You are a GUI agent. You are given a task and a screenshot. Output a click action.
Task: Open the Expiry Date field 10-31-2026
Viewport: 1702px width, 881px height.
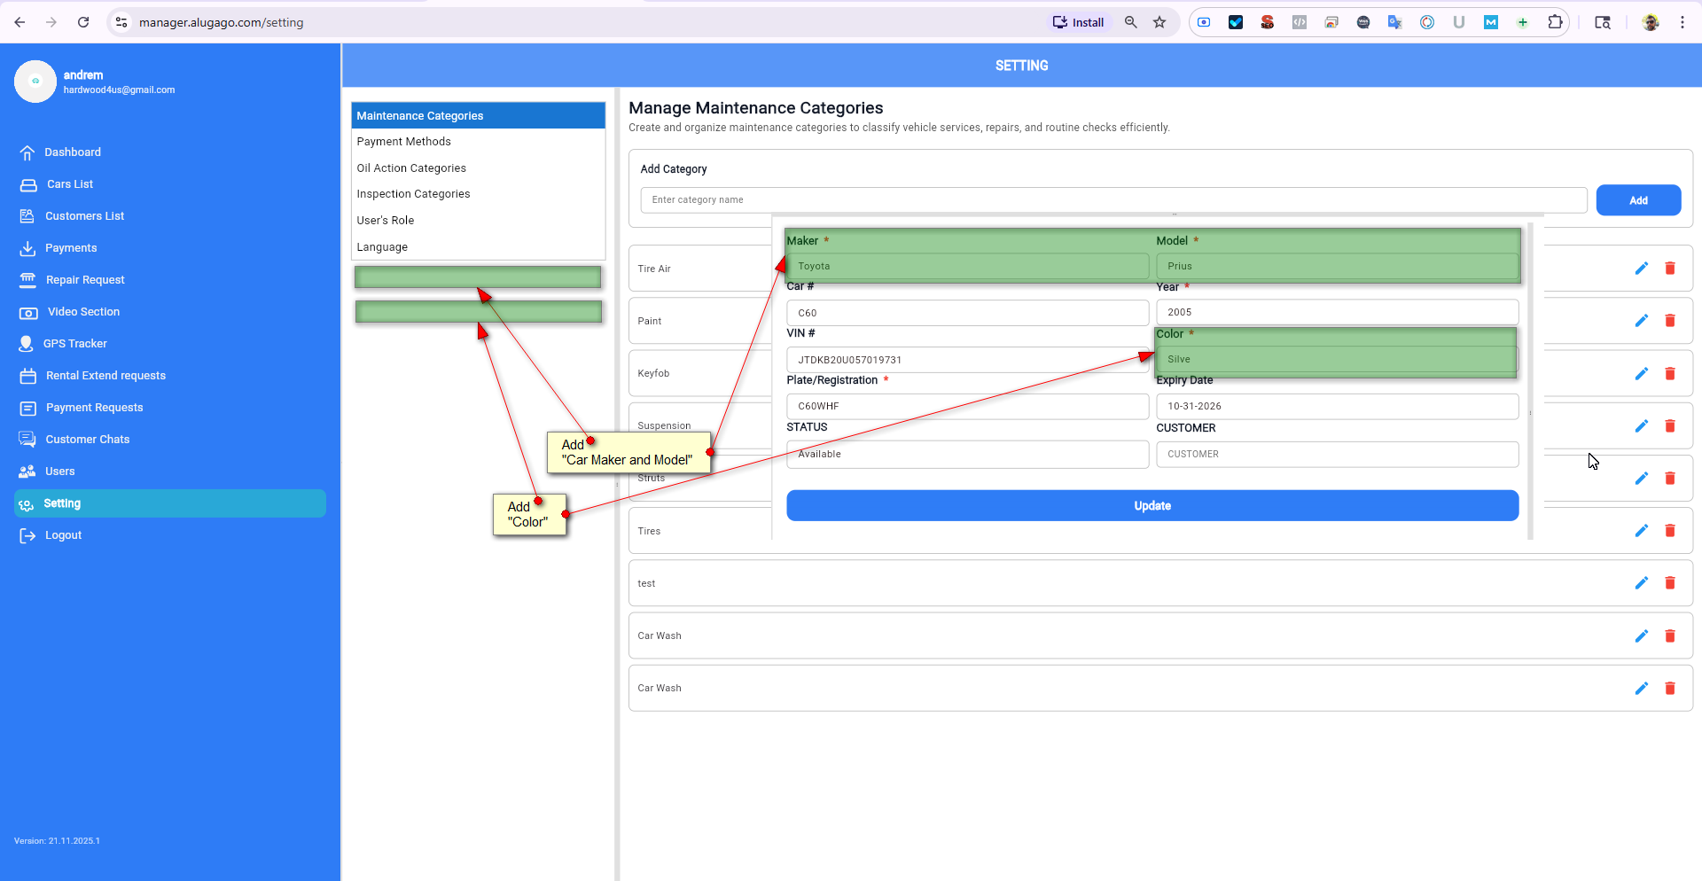pos(1336,407)
